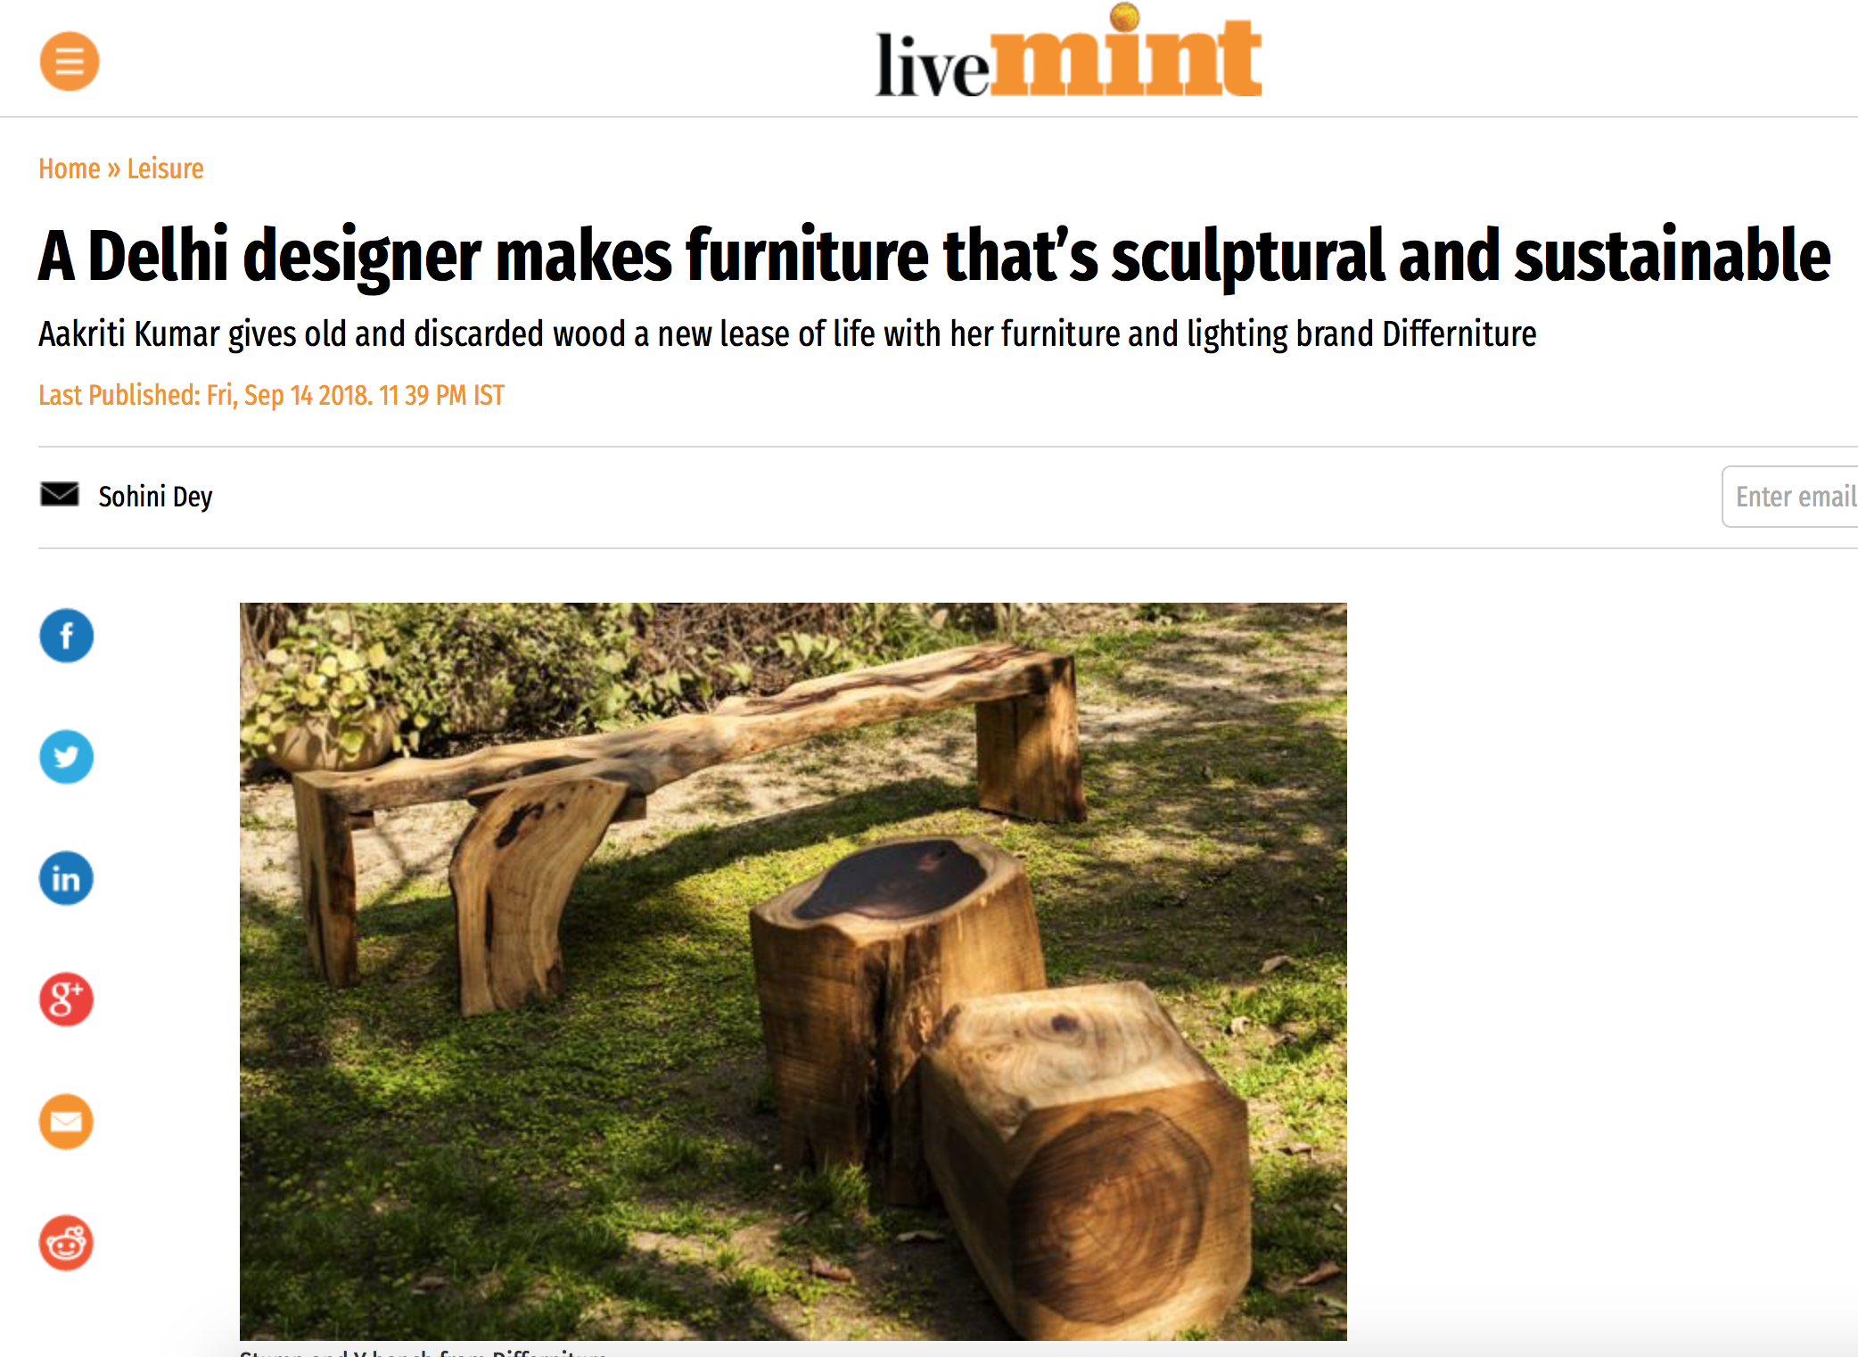This screenshot has height=1357, width=1858.
Task: Click the Last Published date line
Action: [271, 395]
